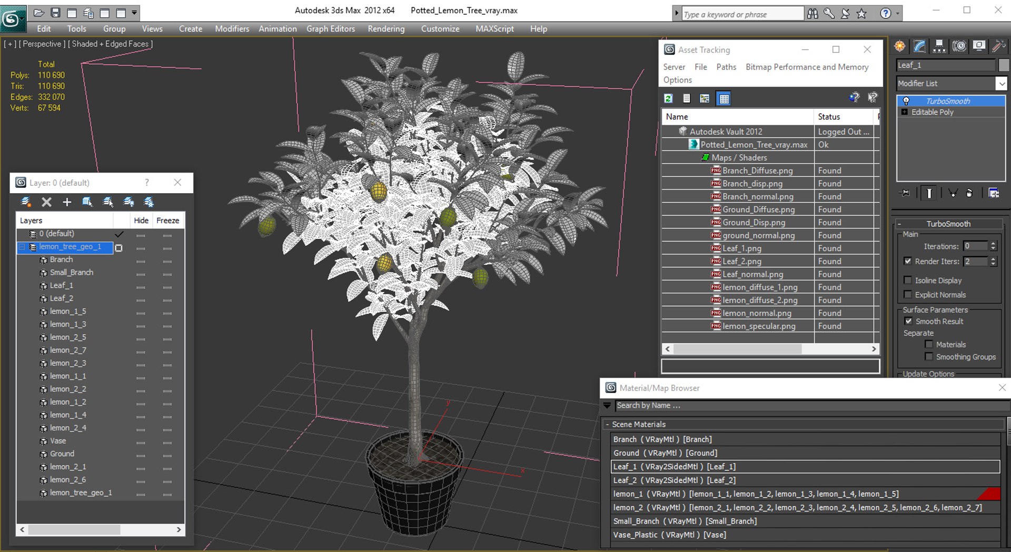This screenshot has width=1011, height=552.
Task: Click Configure Modifier Sets icon below stack
Action: pyautogui.click(x=994, y=193)
